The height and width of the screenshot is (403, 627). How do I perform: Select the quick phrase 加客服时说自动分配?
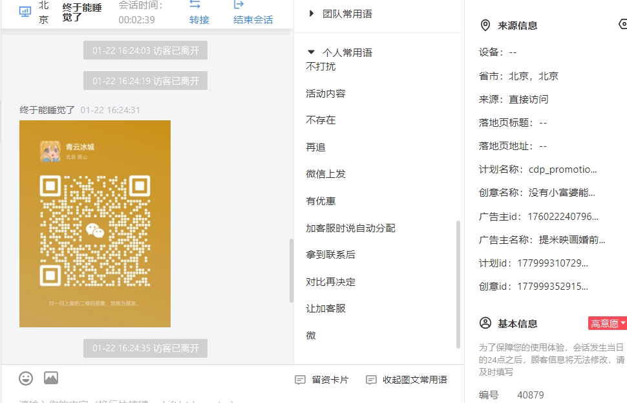[x=351, y=228]
